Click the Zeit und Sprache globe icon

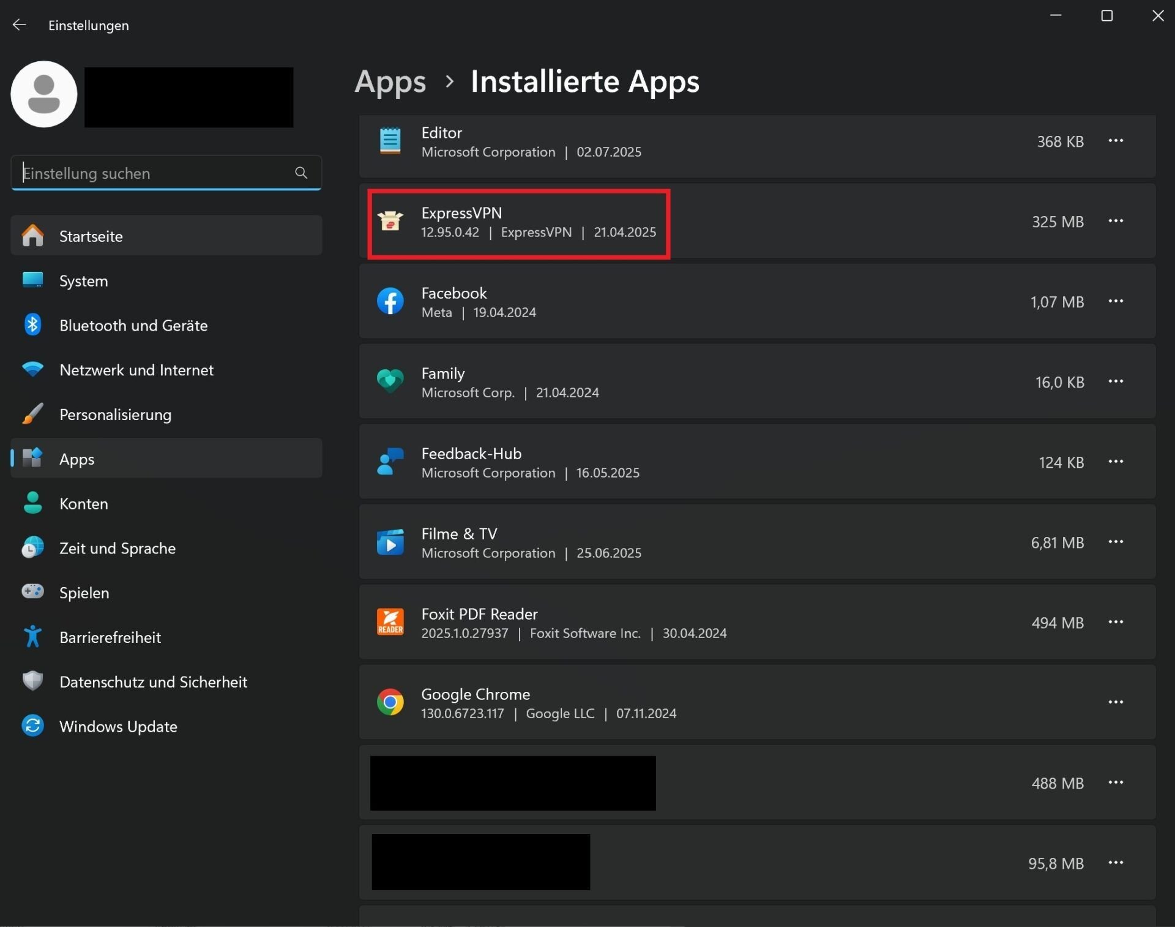click(x=32, y=547)
